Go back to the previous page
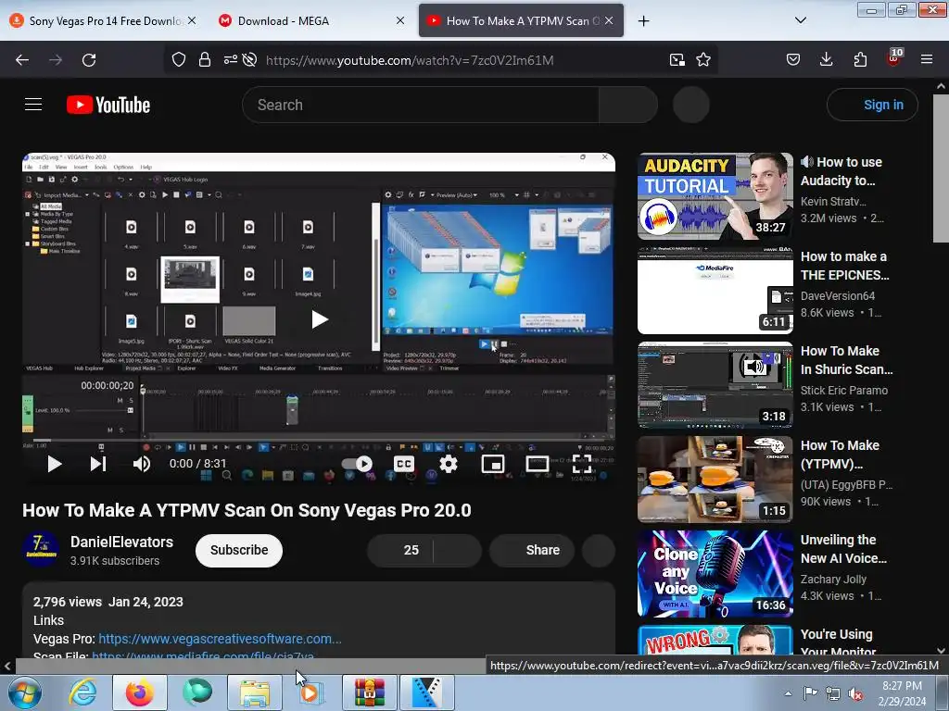This screenshot has width=949, height=711. (x=22, y=60)
